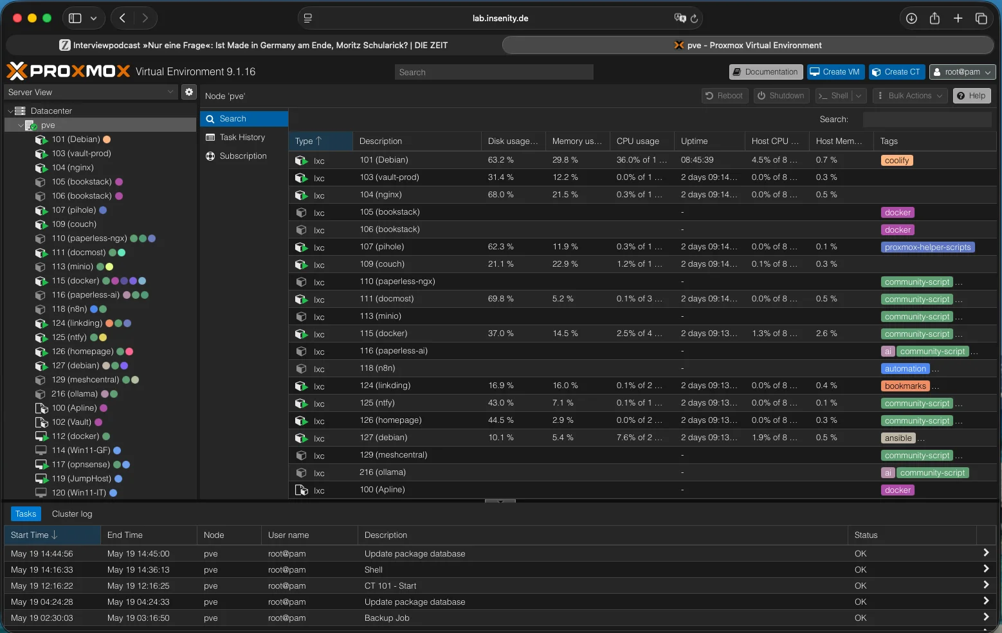Click the bookmarks tag on 124 (linkding)

905,386
